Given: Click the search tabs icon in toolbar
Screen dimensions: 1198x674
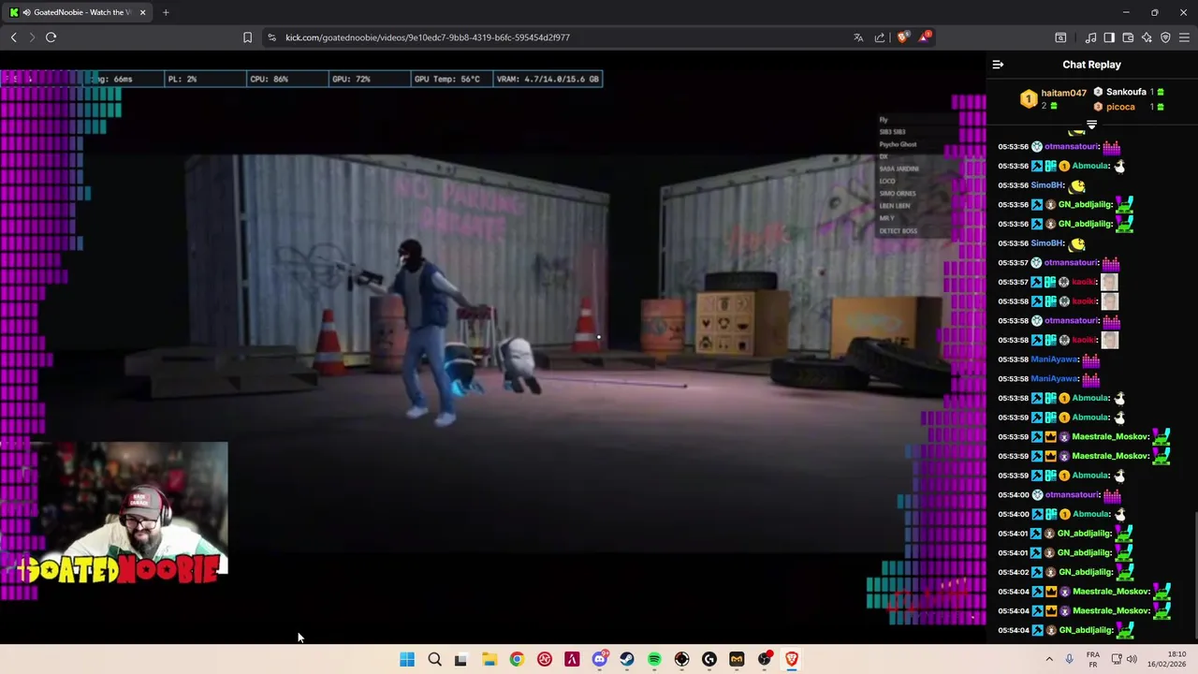Looking at the screenshot, I should click(1060, 37).
